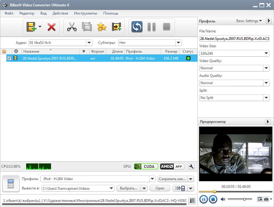Sort file list by Длина column

[x=115, y=52]
